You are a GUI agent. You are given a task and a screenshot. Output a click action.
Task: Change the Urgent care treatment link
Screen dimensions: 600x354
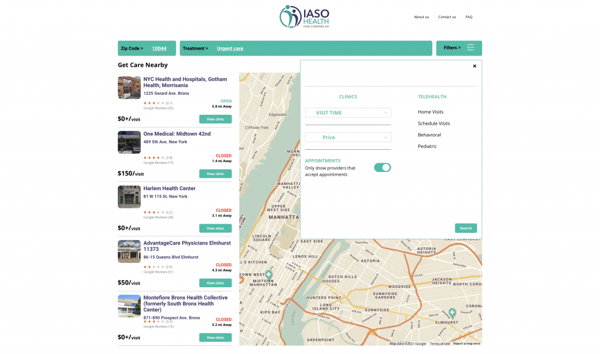(x=230, y=49)
